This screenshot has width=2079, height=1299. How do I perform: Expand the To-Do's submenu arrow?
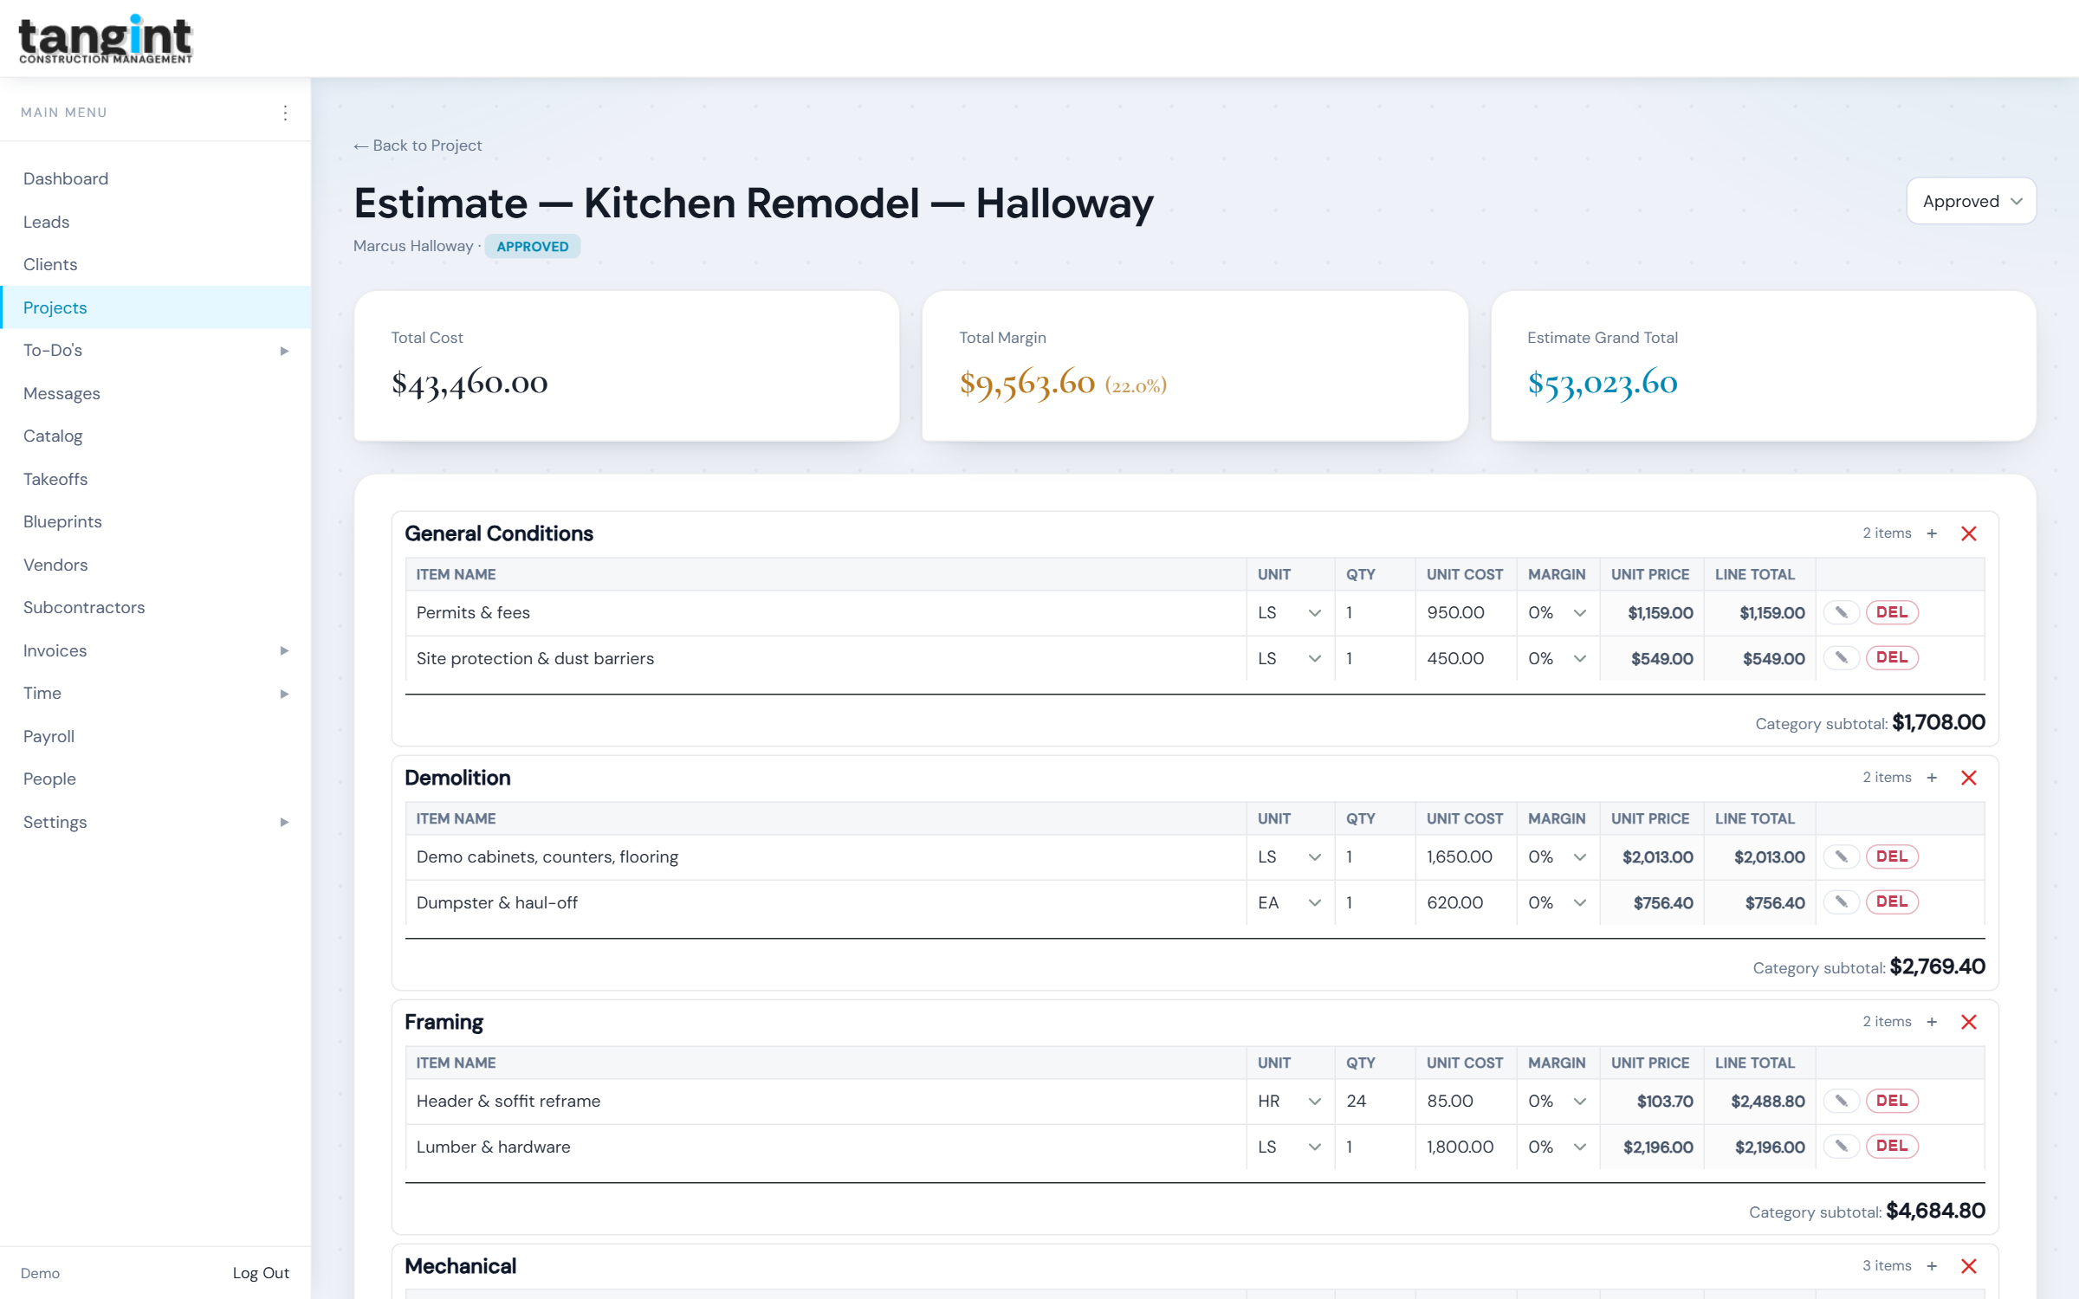(284, 351)
